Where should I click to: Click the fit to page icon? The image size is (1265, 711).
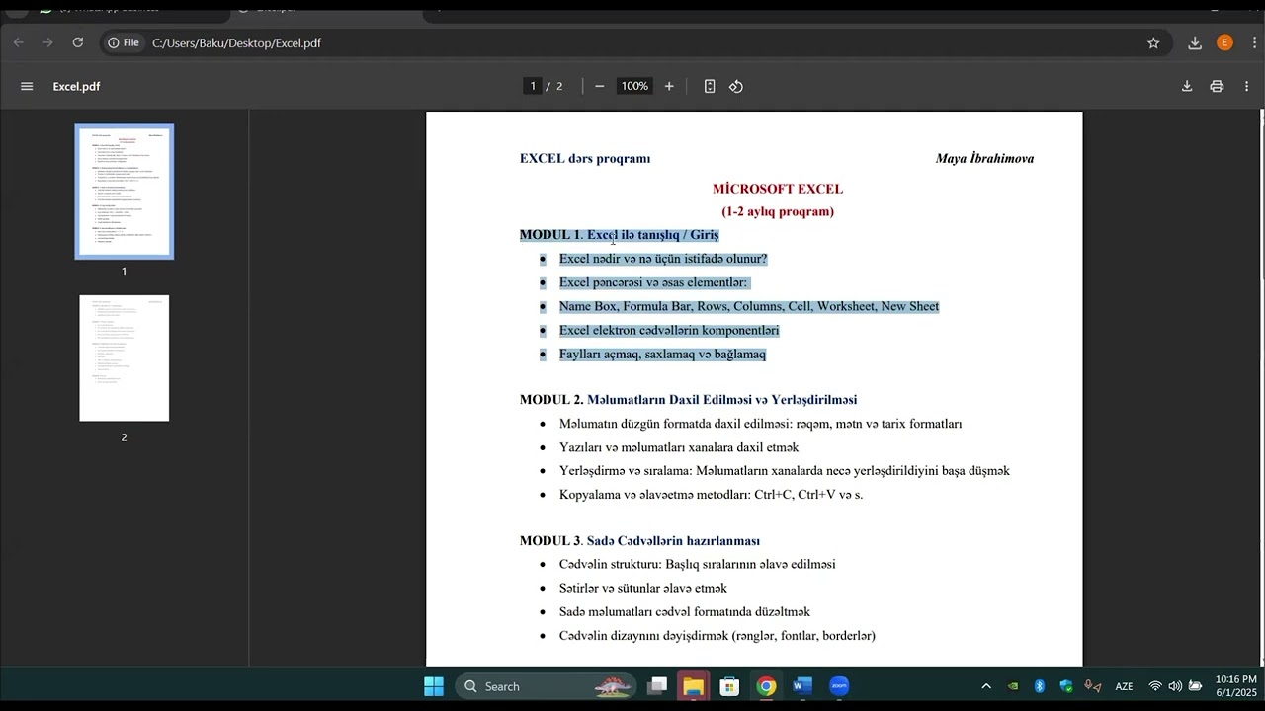710,86
